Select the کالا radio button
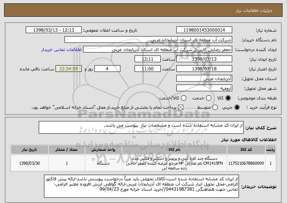 (x=228, y=98)
